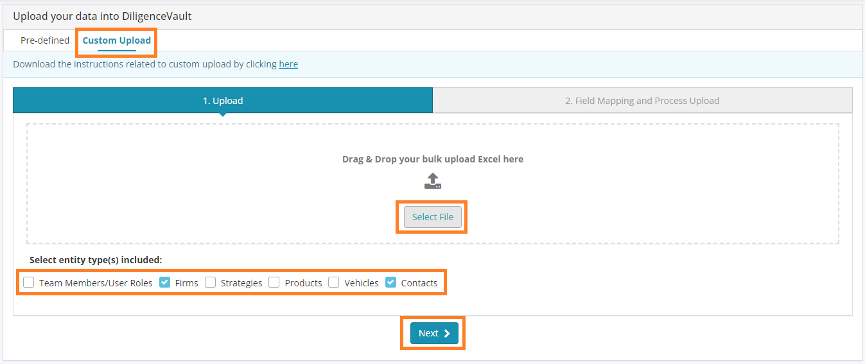
Task: Uncheck the Contacts checkbox
Action: [390, 282]
